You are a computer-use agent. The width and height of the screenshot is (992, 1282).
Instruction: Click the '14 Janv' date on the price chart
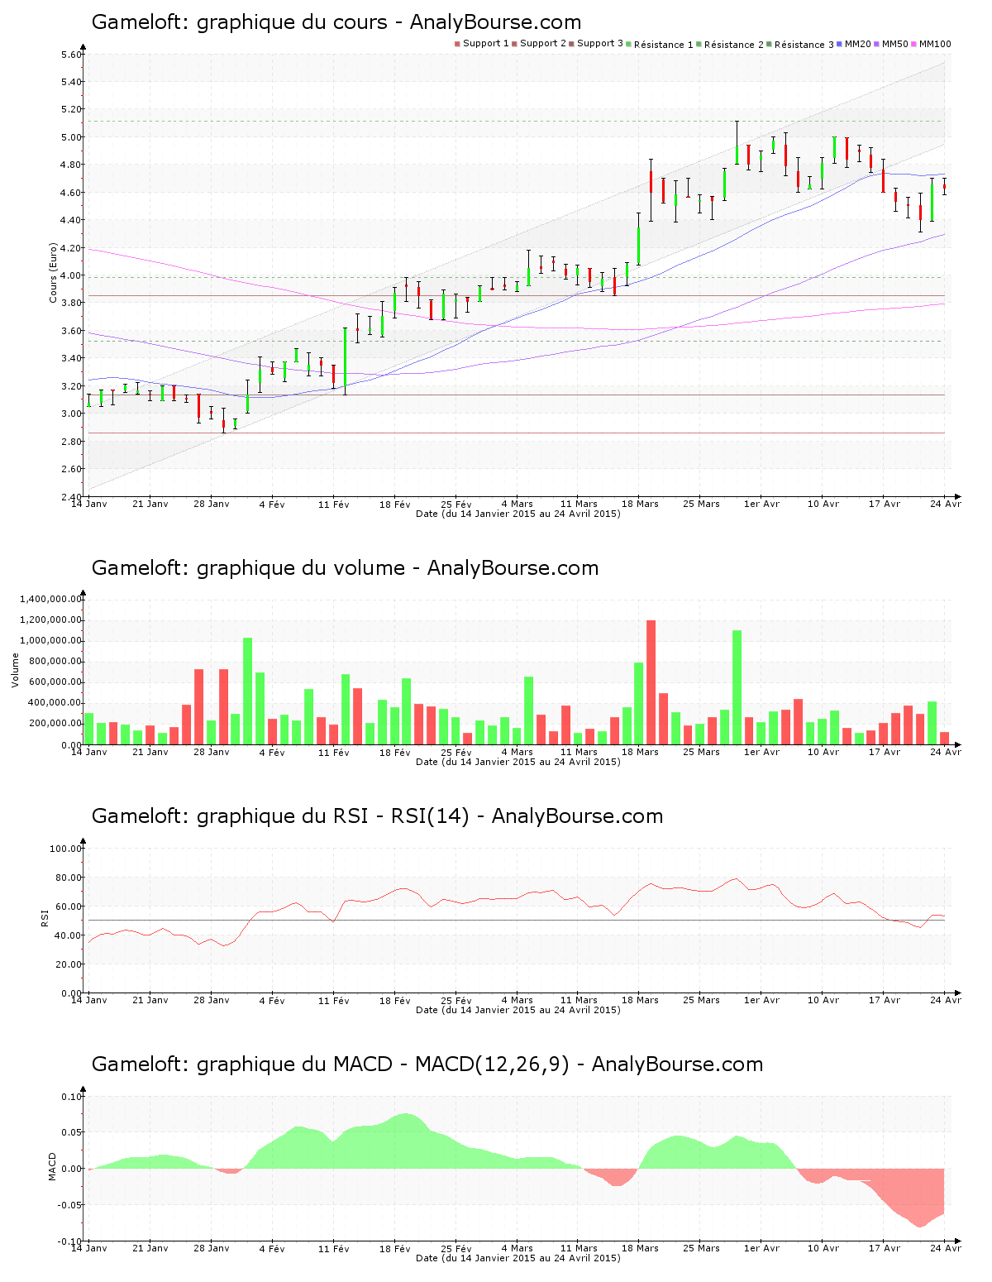click(x=89, y=504)
